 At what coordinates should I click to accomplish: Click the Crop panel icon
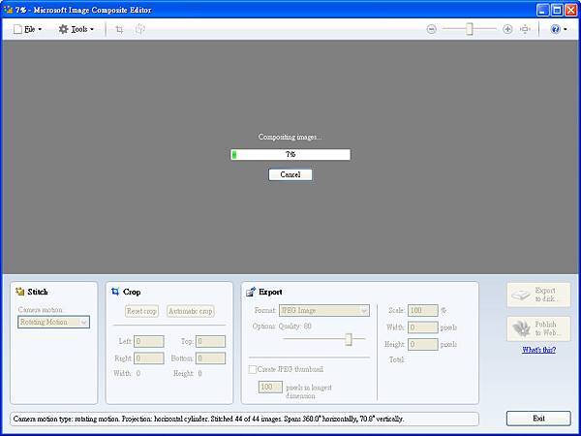[115, 292]
